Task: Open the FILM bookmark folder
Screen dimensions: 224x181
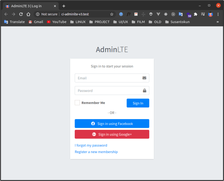Action: tap(138, 22)
